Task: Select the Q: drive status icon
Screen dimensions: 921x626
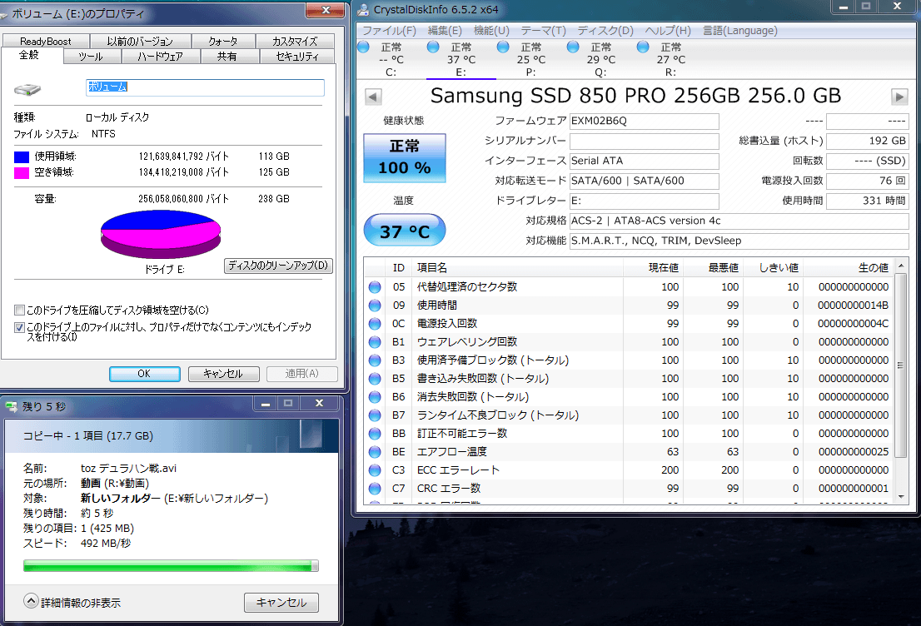Action: pyautogui.click(x=573, y=47)
